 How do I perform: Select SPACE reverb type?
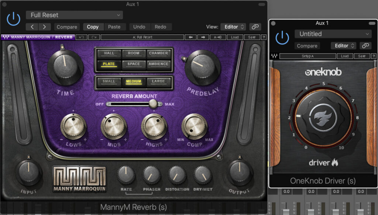[134, 64]
